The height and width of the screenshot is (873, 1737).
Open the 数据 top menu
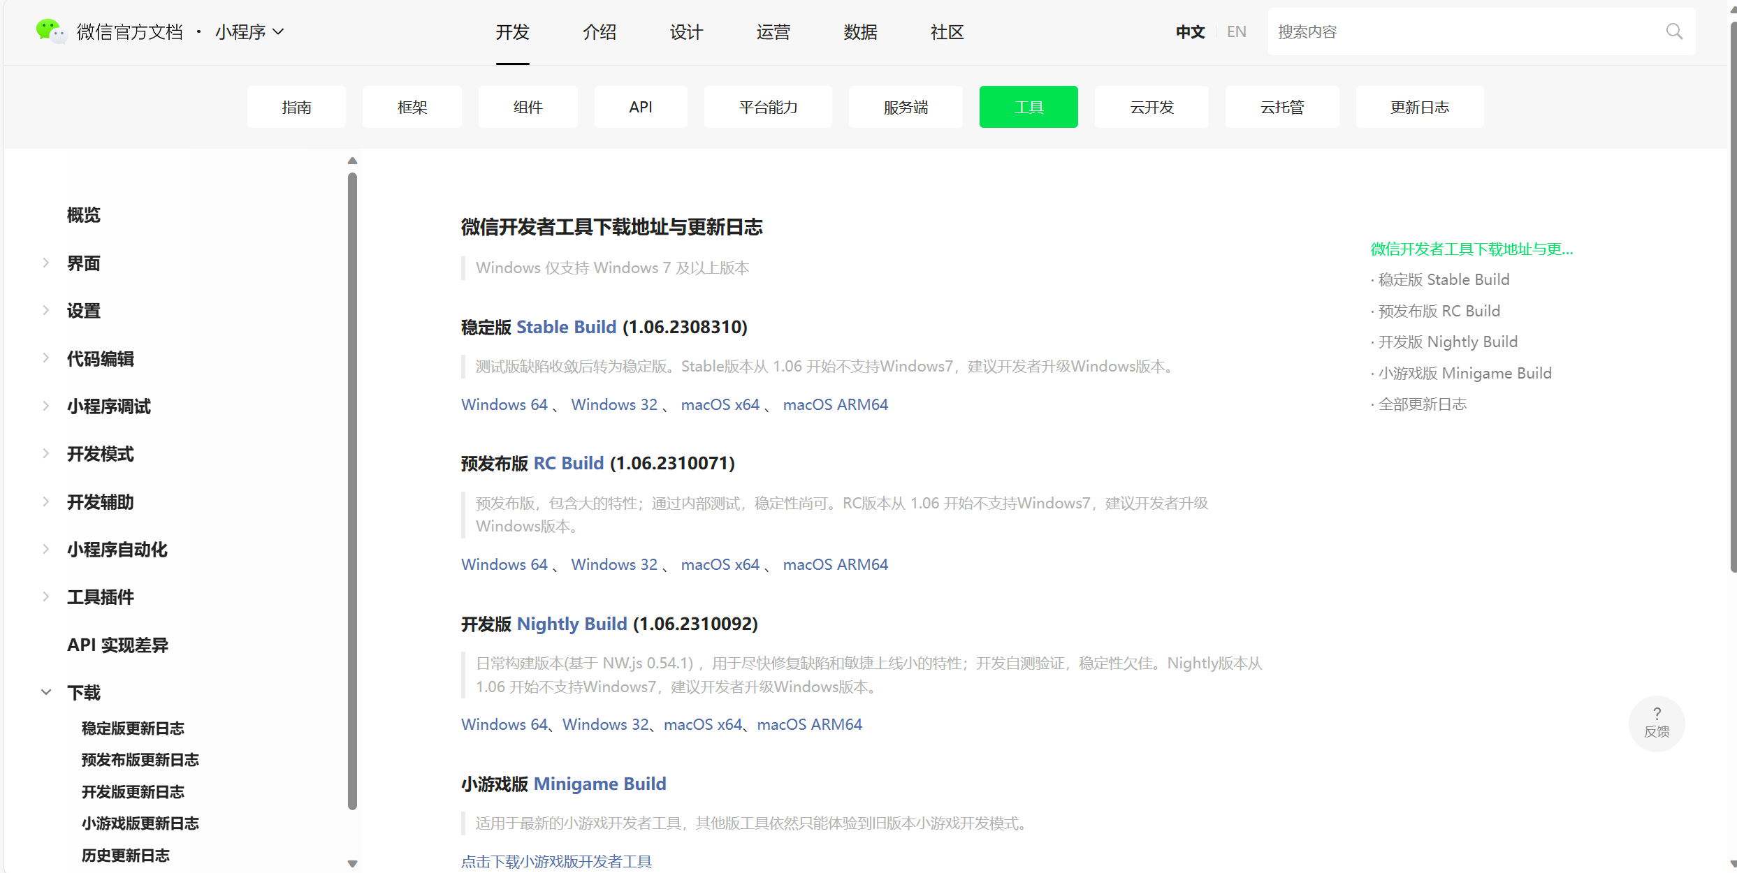(860, 32)
